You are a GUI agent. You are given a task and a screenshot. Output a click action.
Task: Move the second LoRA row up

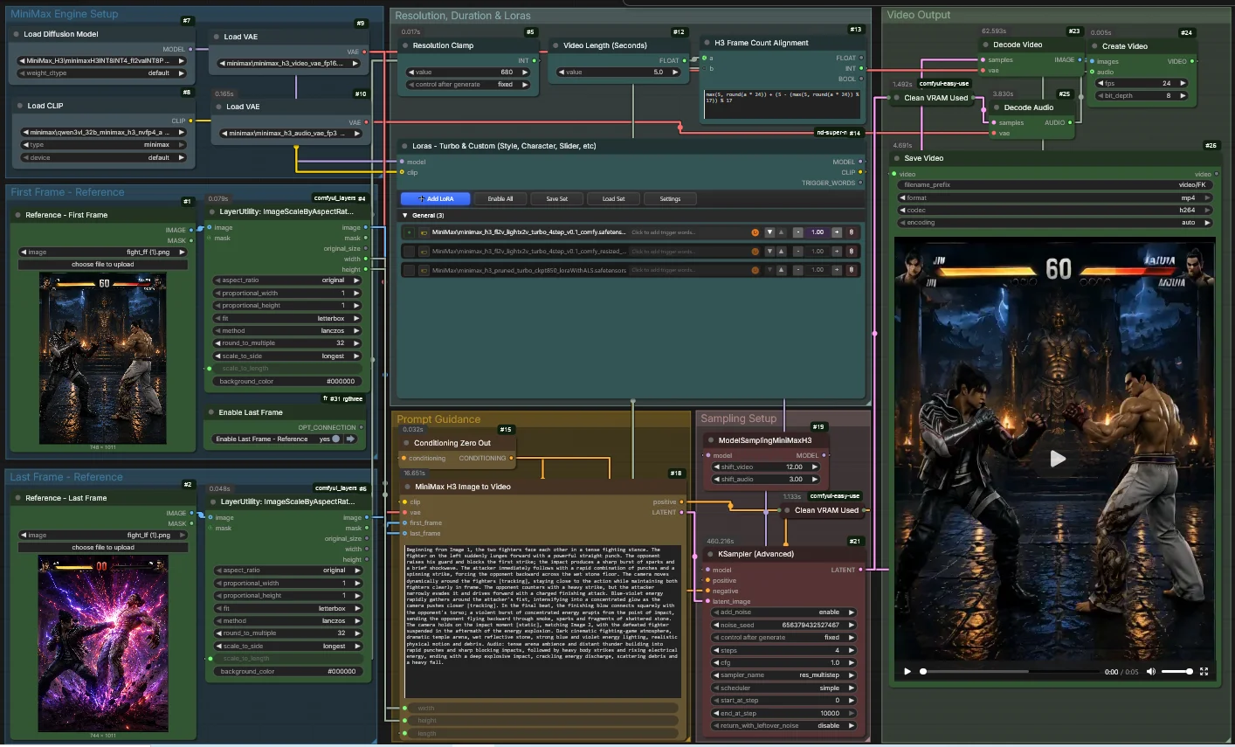point(780,252)
